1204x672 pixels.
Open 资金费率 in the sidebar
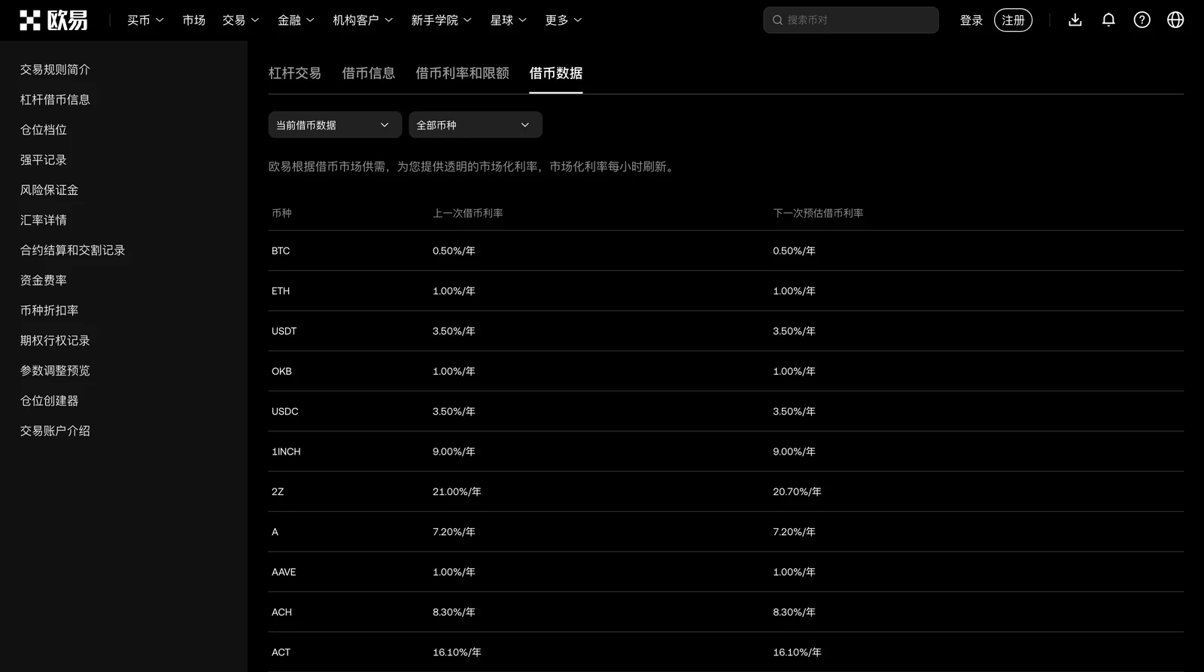44,280
